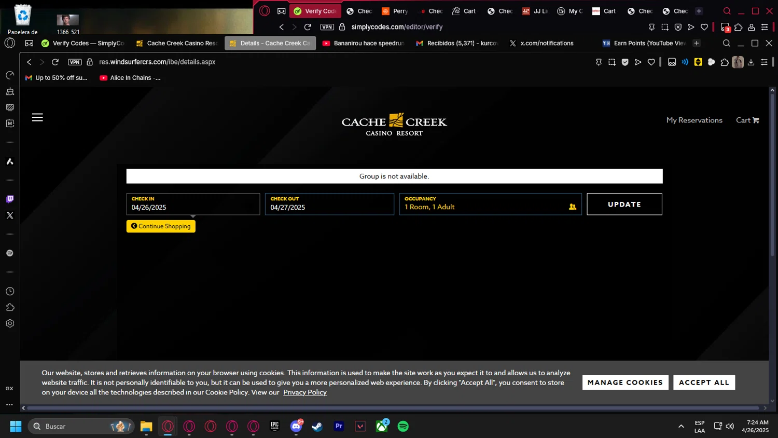Open My Reservations page
Viewport: 778px width, 438px height.
click(694, 120)
